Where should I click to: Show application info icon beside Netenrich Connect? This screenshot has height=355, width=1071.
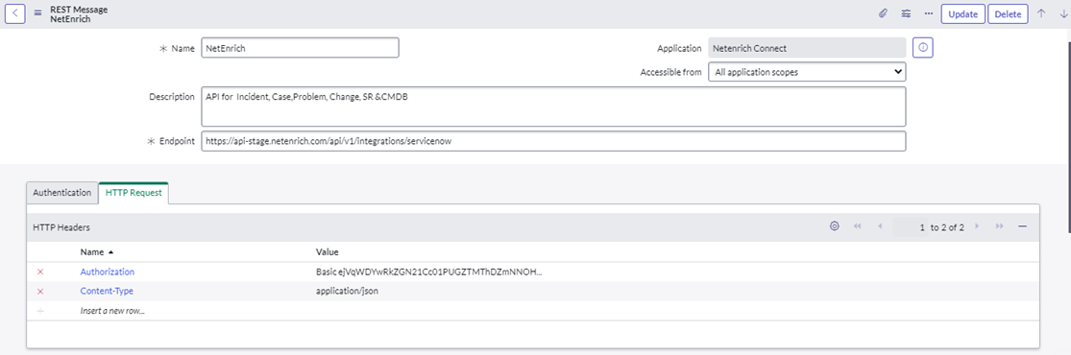[x=923, y=48]
